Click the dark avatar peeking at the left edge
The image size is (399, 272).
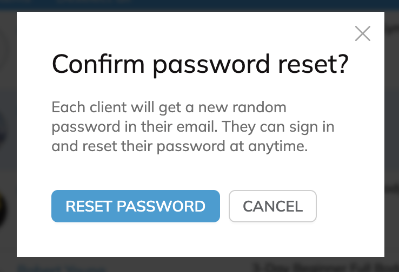tap(3, 209)
